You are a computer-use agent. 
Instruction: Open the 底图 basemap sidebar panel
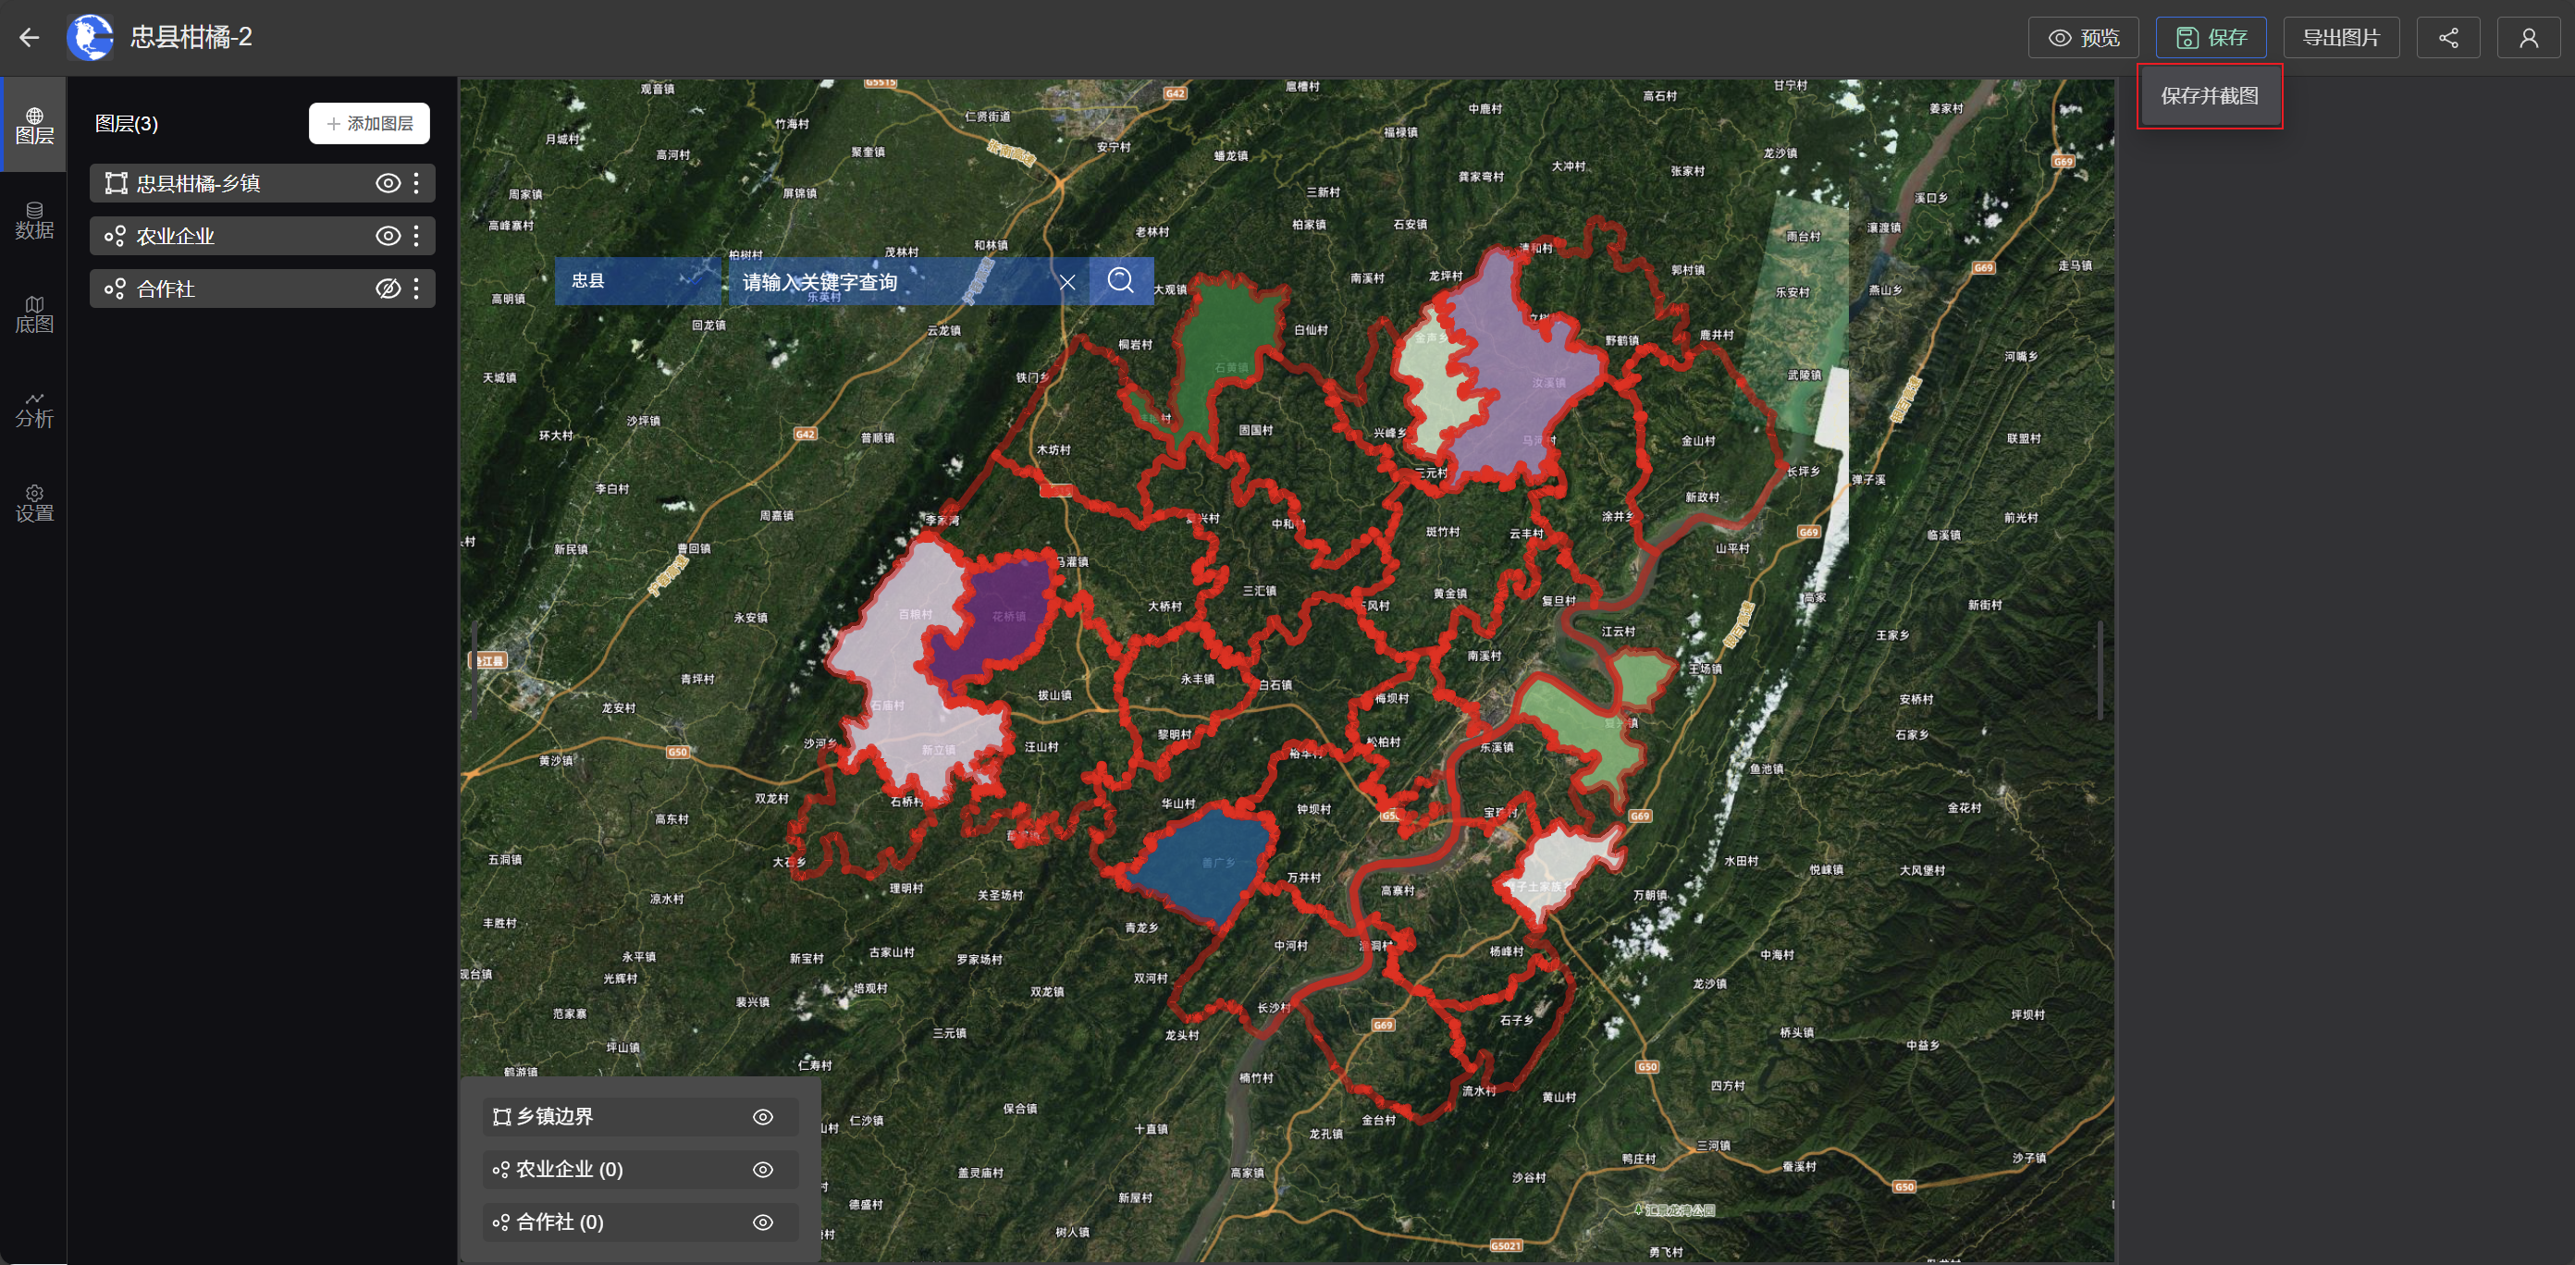coord(34,313)
